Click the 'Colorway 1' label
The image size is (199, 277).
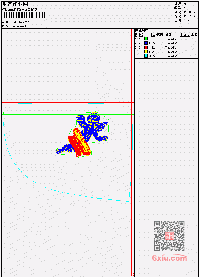tap(19, 26)
